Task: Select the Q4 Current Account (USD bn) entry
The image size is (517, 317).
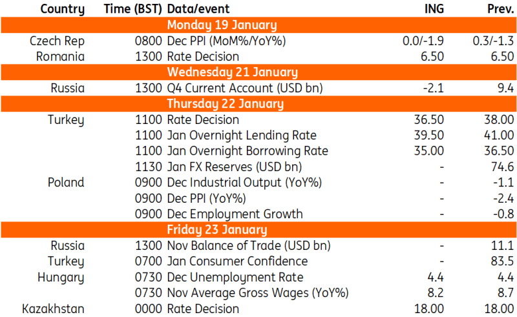Action: pyautogui.click(x=245, y=88)
